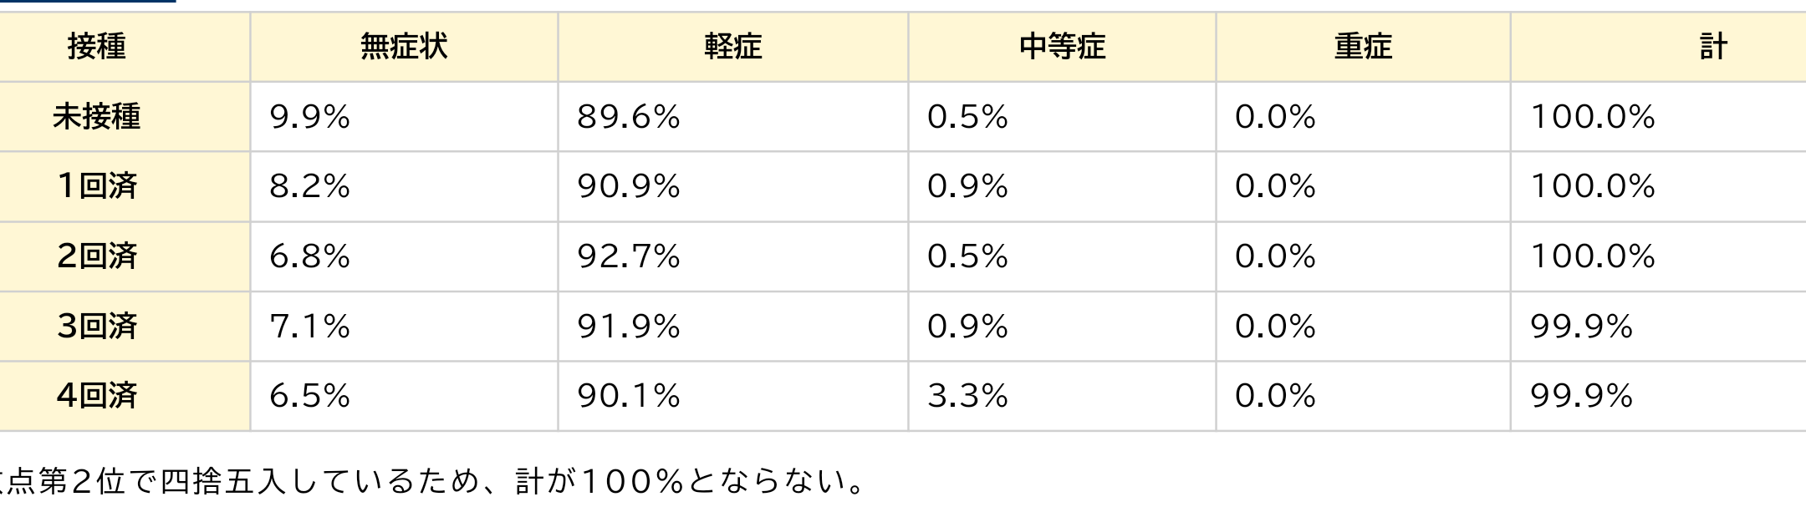Click the 4回済 row label
The width and height of the screenshot is (1806, 512).
tap(97, 395)
